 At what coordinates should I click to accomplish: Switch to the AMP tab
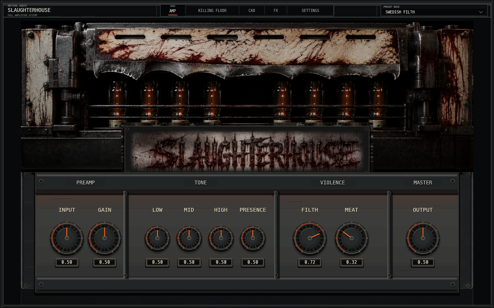173,10
